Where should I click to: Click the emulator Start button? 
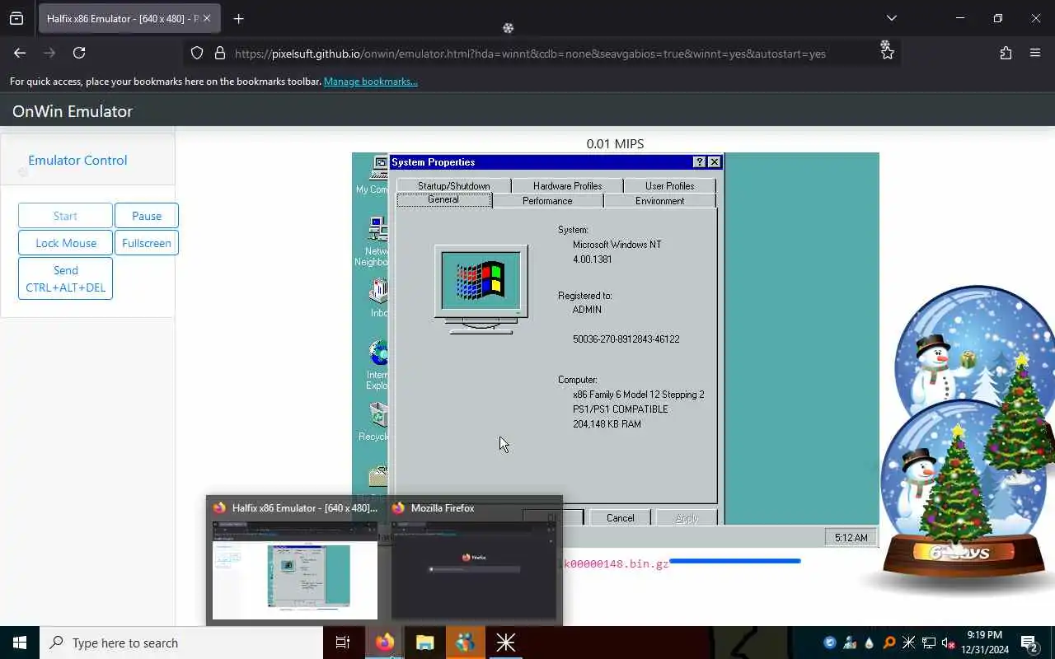point(65,216)
